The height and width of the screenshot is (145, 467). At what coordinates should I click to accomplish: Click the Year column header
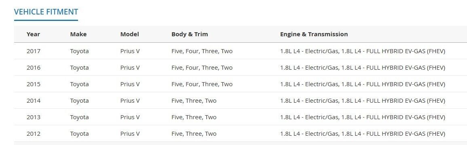click(33, 34)
